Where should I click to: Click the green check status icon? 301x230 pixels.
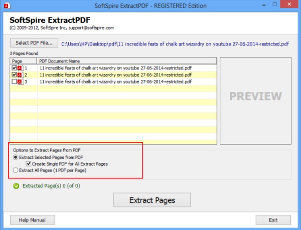click(16, 186)
